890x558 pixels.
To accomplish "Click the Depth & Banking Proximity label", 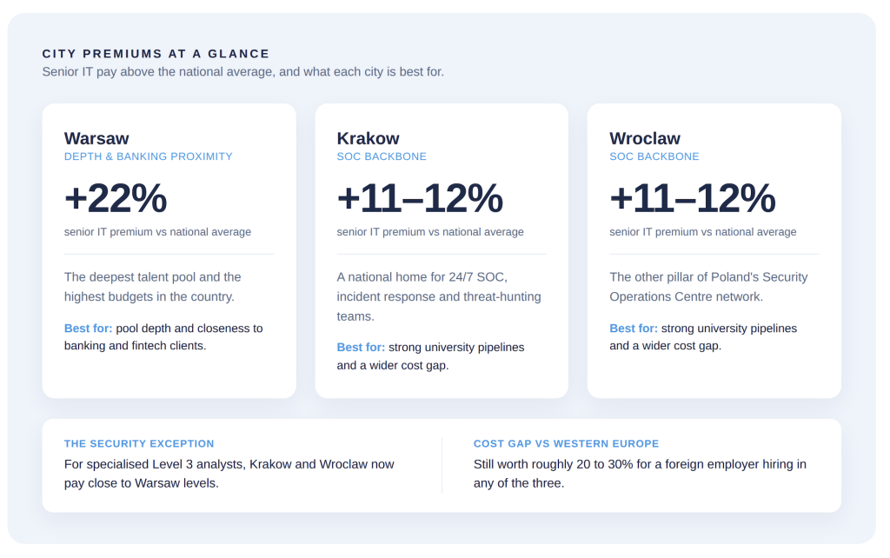I will click(x=148, y=156).
